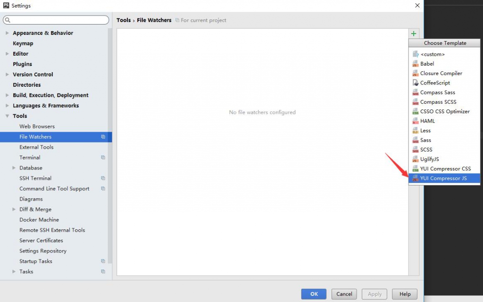Image resolution: width=483 pixels, height=302 pixels.
Task: Click the UglifyJS file icon
Action: (415, 159)
